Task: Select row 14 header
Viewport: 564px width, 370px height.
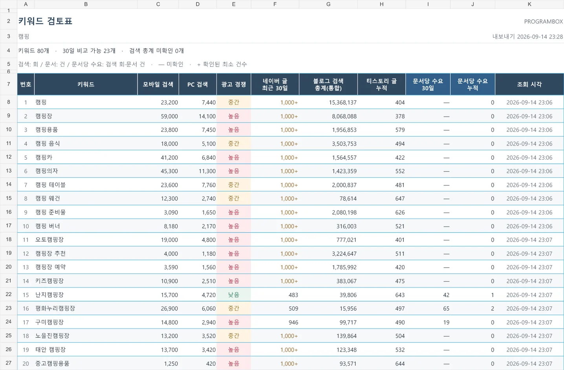Action: tap(9, 184)
